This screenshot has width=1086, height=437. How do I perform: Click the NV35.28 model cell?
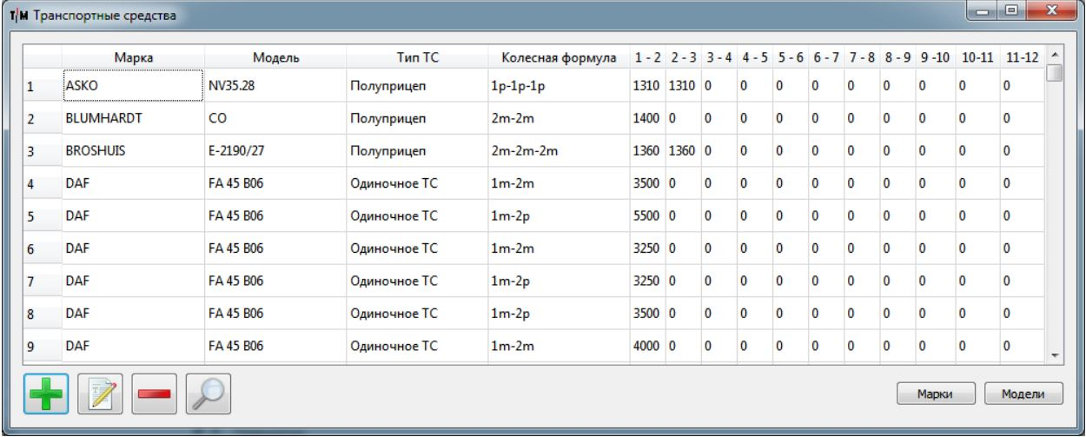coord(275,85)
